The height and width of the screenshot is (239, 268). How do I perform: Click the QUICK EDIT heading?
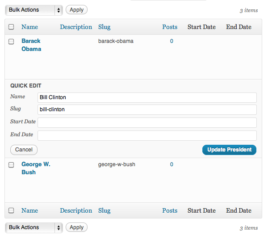pos(26,86)
